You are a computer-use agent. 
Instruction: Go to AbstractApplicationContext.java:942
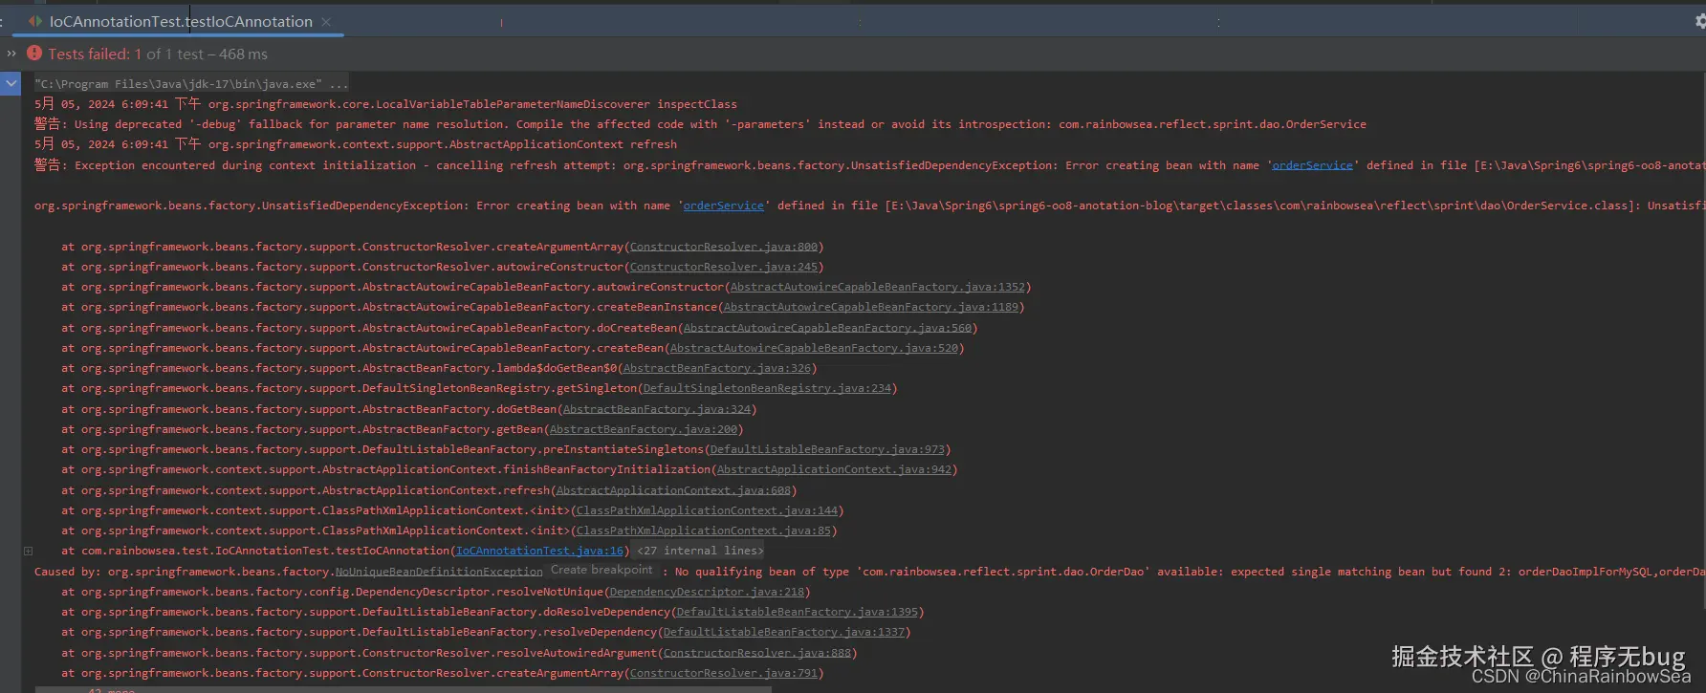pyautogui.click(x=834, y=469)
